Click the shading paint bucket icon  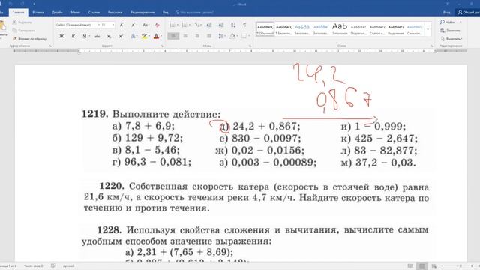(232, 36)
